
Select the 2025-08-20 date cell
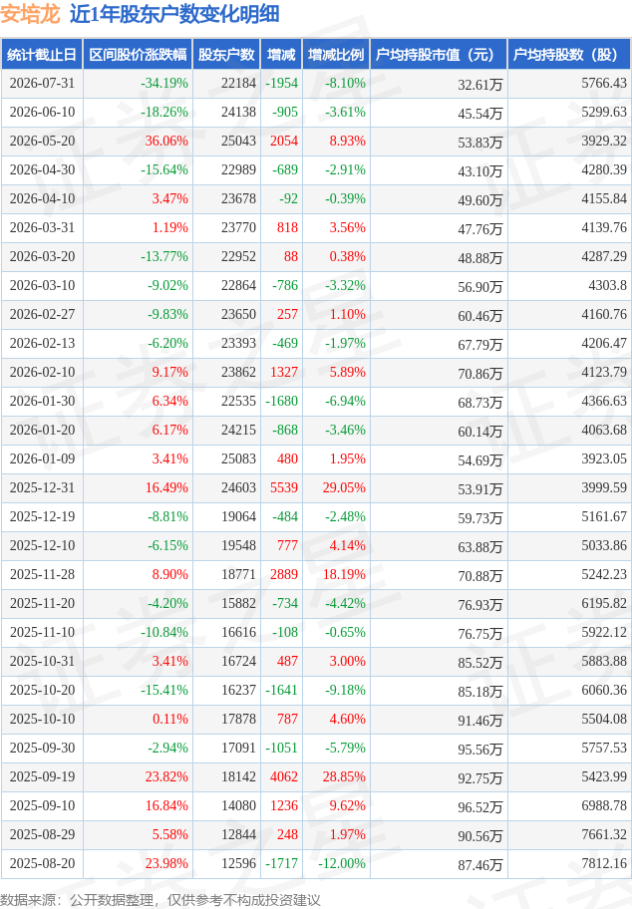(x=42, y=863)
